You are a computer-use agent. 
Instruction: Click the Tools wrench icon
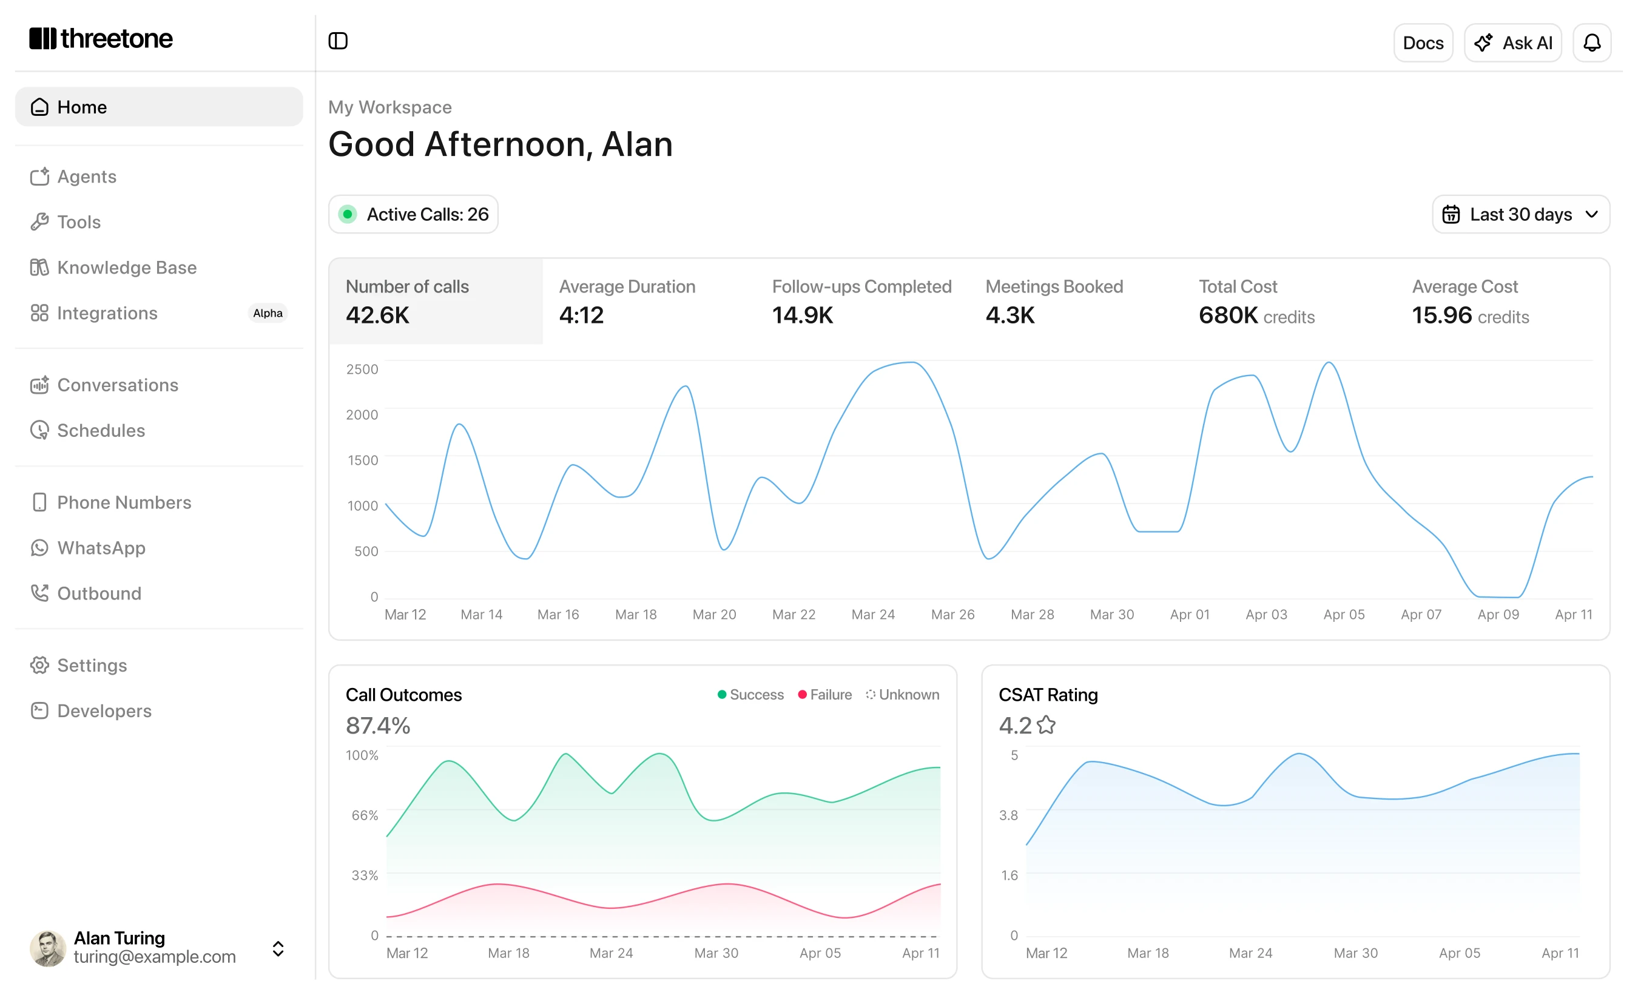click(39, 221)
